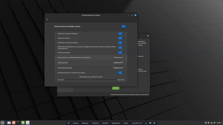The width and height of the screenshot is (223, 125).
Task: Open the Dispositivos menu
Action: pos(116,123)
